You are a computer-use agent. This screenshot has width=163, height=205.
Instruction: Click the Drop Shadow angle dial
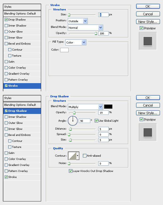pyautogui.click(x=73, y=121)
